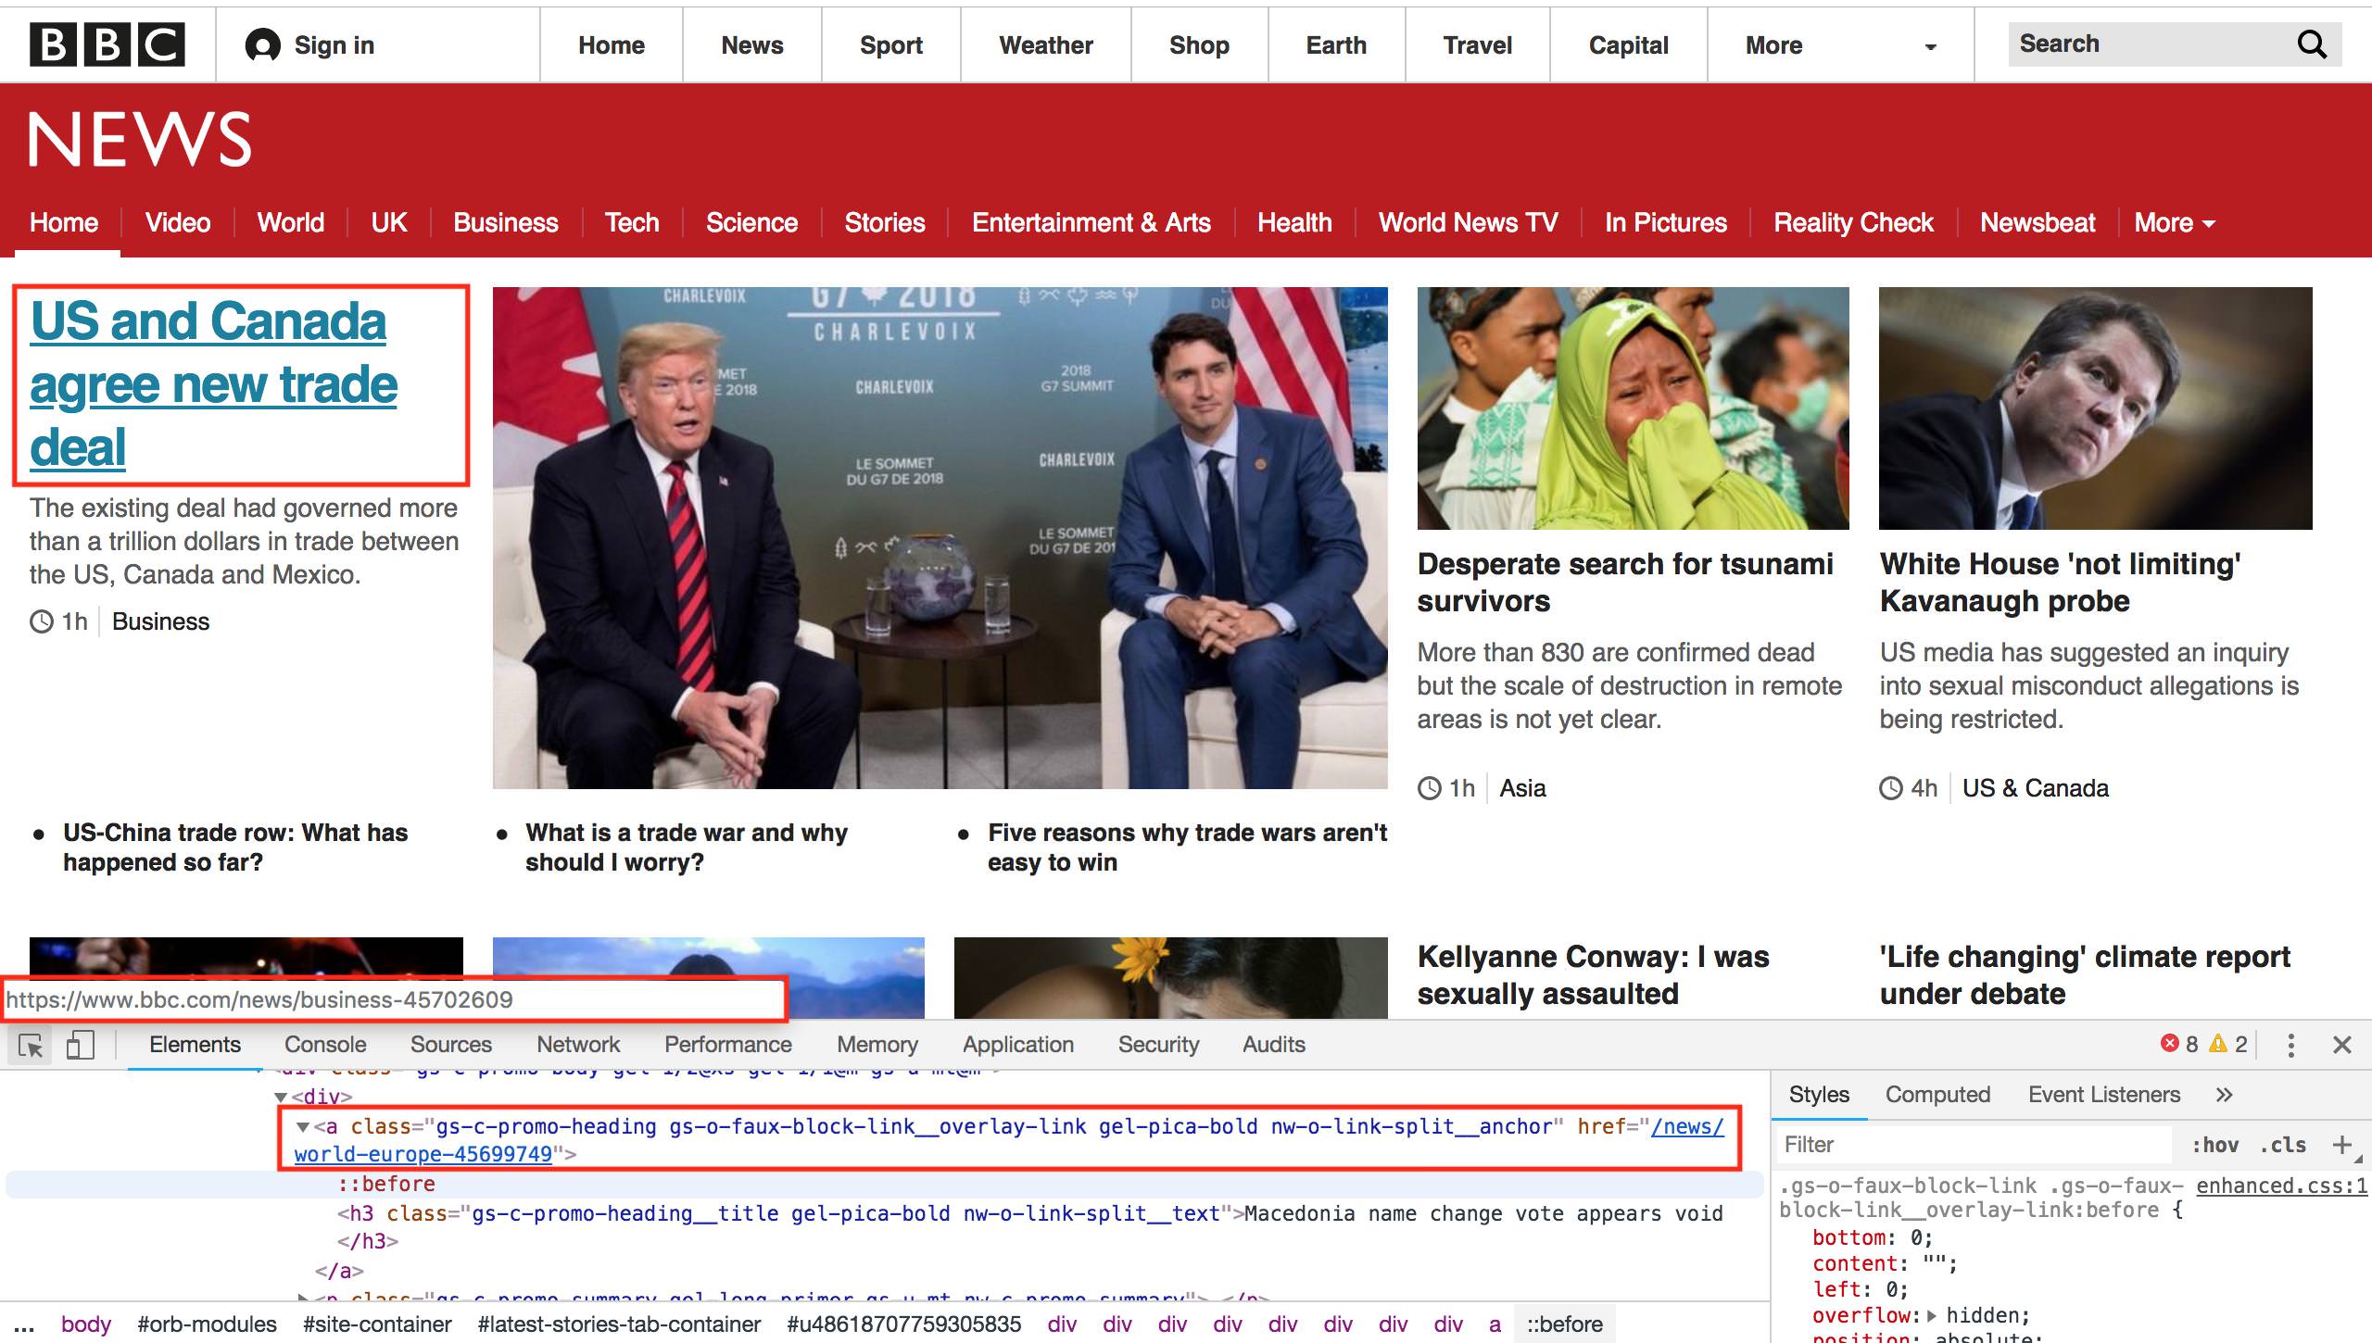Screen dimensions: 2372x1343
Task: Toggle the device toolbar icon in DevTools
Action: pyautogui.click(x=81, y=1045)
